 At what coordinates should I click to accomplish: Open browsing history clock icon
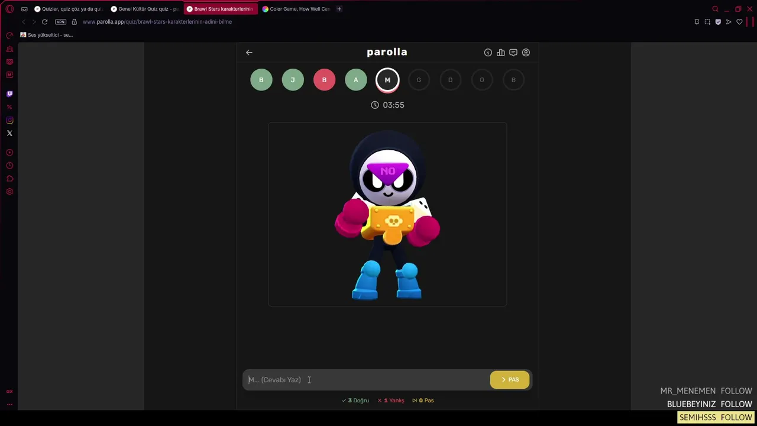point(9,166)
